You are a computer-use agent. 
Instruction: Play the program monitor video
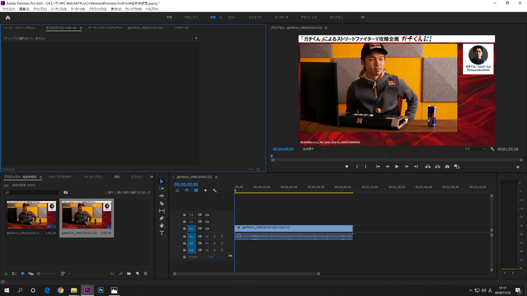tap(397, 166)
